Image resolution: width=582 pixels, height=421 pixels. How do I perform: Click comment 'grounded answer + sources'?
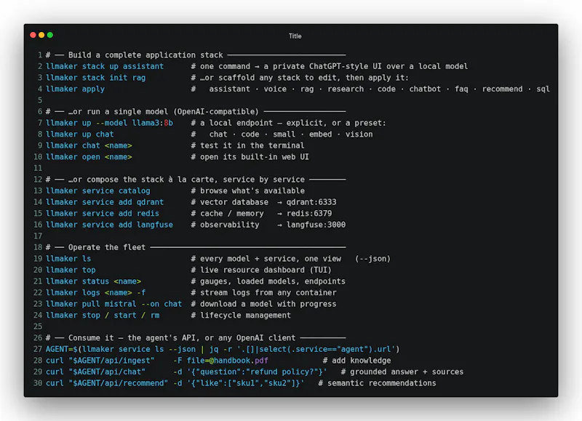[402, 372]
